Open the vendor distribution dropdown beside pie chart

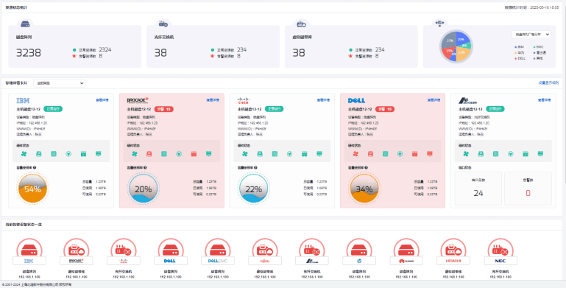531,35
